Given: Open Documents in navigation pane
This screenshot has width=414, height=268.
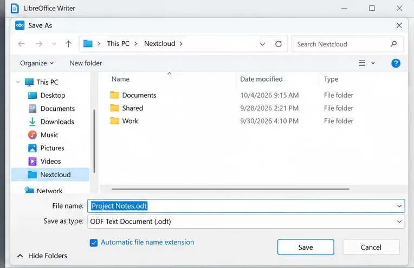Looking at the screenshot, I should [x=57, y=109].
